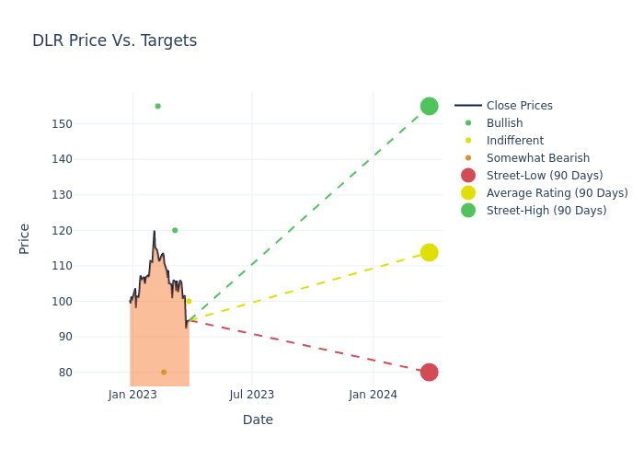Click the Date x-axis title
This screenshot has height=460, width=644.
click(258, 420)
